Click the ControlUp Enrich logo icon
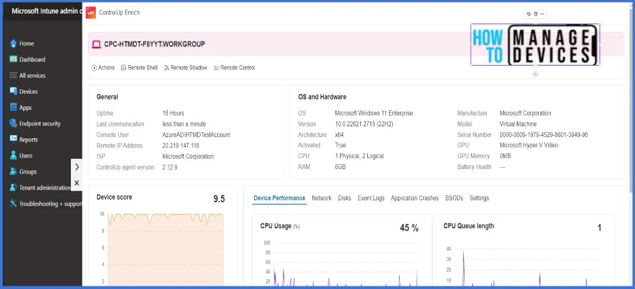Image resolution: width=635 pixels, height=289 pixels. coord(91,13)
